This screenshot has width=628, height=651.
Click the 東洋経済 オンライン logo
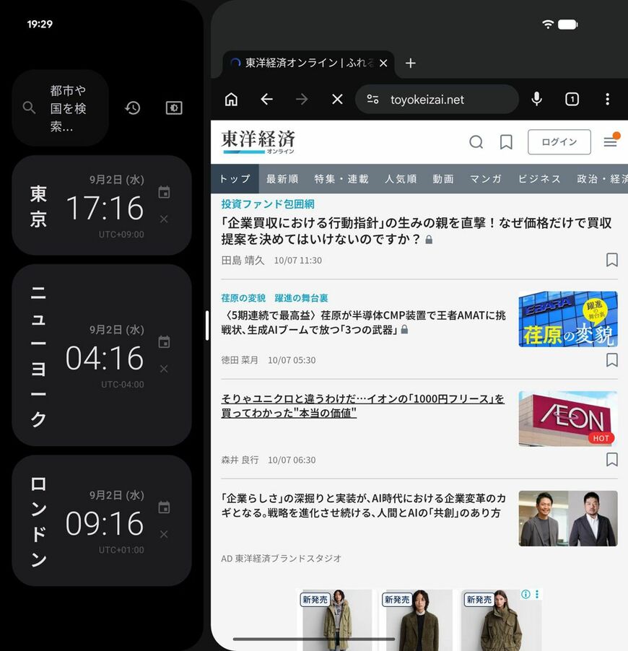pyautogui.click(x=258, y=141)
